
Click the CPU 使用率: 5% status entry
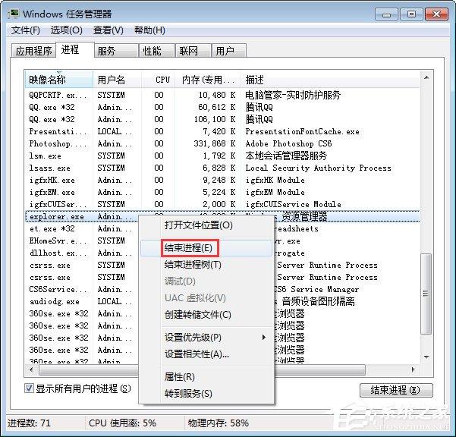pyautogui.click(x=122, y=423)
